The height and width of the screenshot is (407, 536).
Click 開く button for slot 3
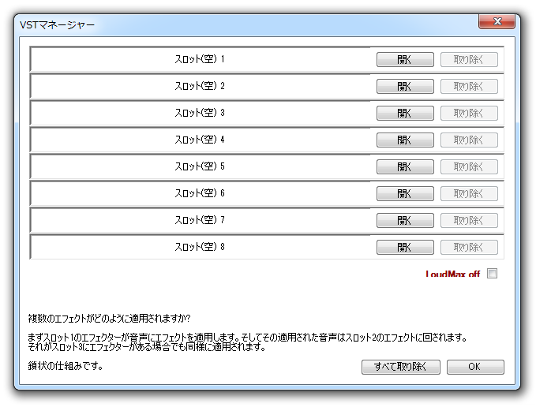[x=405, y=113]
